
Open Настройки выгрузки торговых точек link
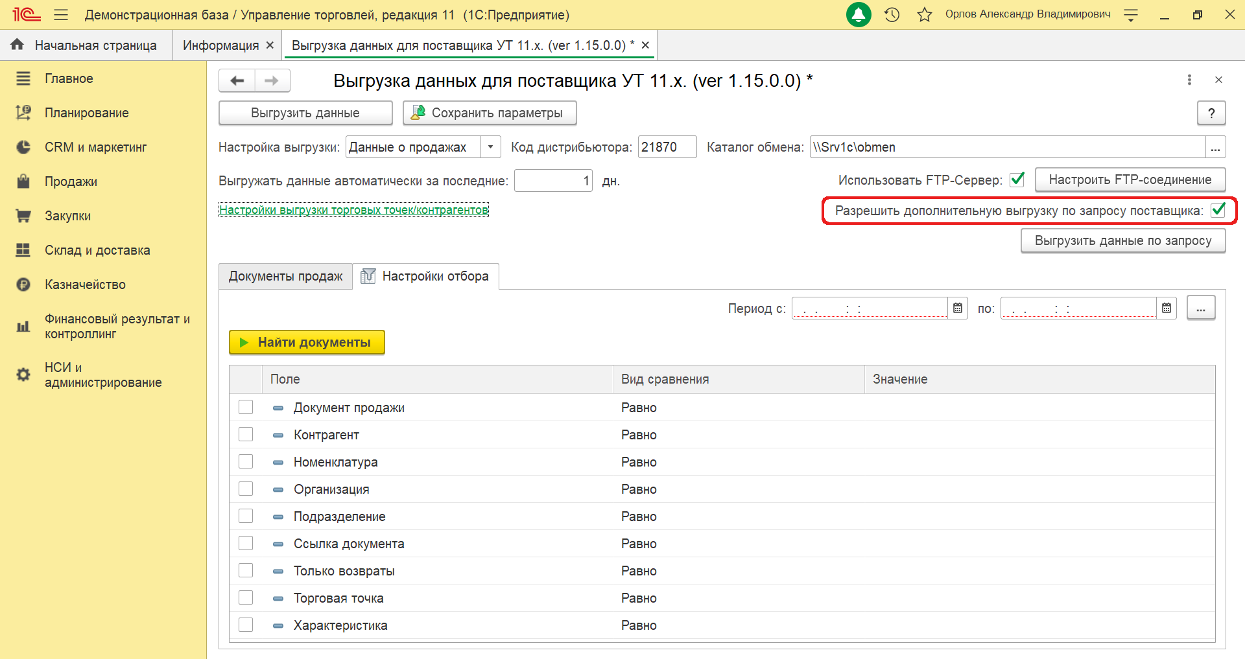[353, 210]
